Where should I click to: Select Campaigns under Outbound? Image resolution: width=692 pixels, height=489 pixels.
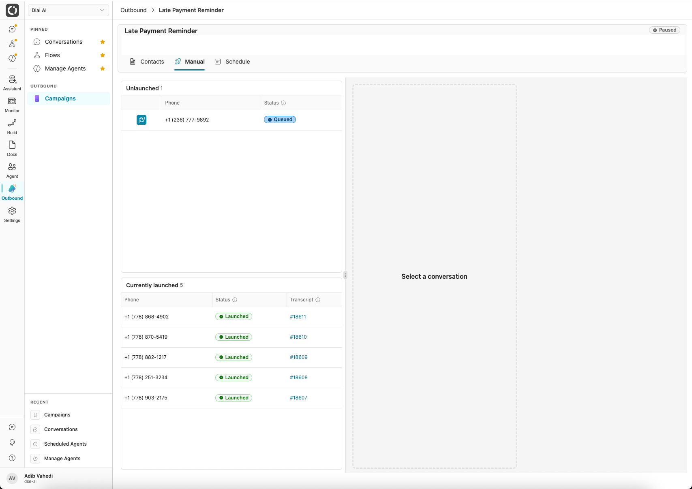pyautogui.click(x=69, y=98)
